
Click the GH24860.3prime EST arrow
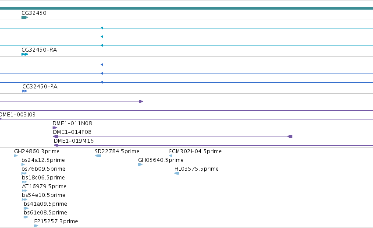click(16, 156)
